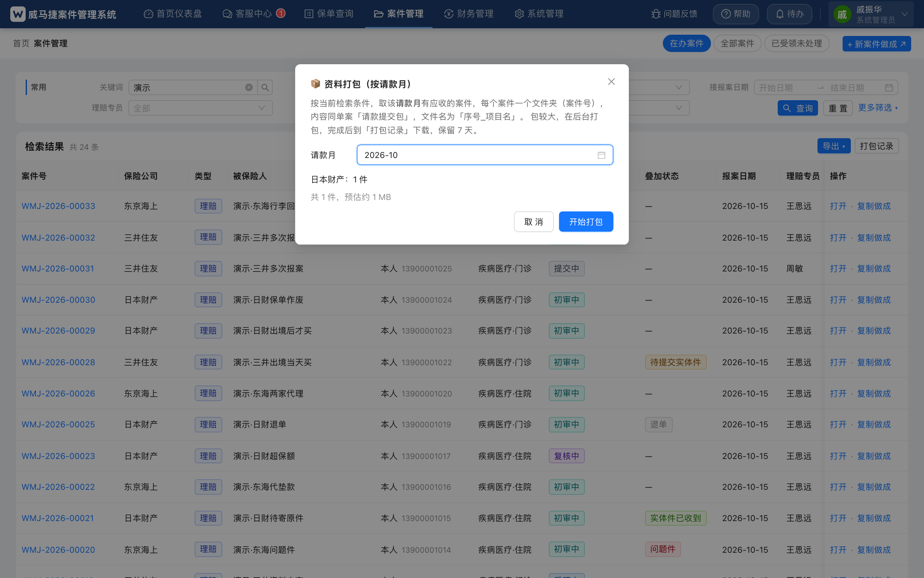Switch to 已受领未处理 filter
The height and width of the screenshot is (578, 924).
[x=797, y=43]
